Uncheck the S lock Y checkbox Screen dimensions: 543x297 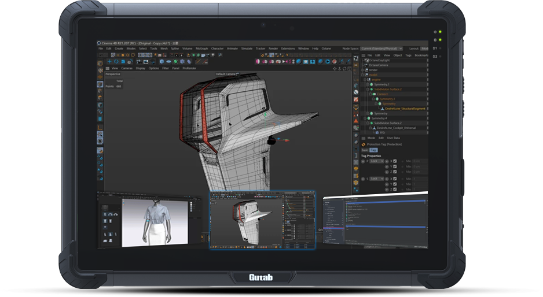click(x=395, y=184)
